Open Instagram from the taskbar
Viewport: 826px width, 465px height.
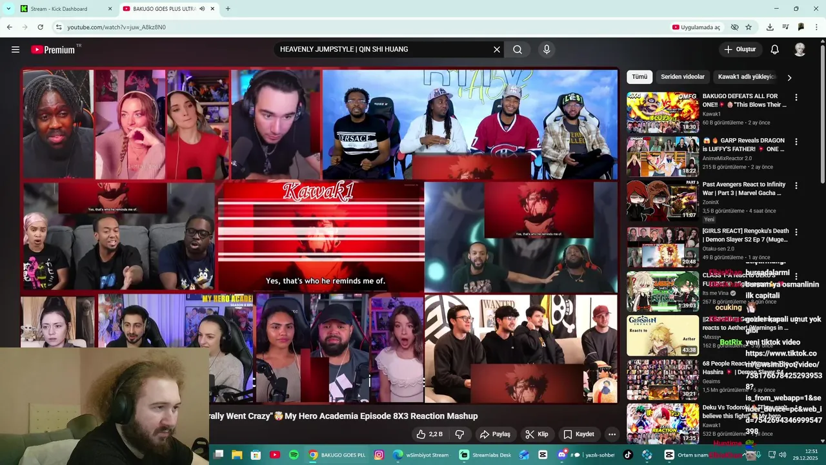(379, 455)
